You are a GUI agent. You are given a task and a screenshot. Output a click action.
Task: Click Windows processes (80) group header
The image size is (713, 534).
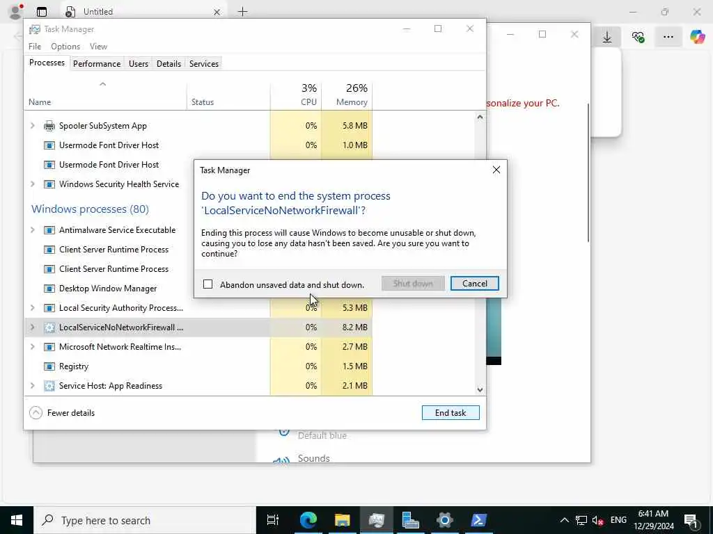click(90, 209)
